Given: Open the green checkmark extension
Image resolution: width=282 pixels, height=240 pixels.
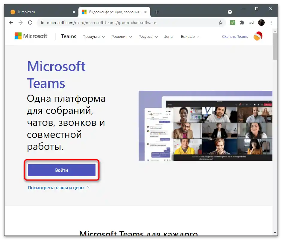Looking at the screenshot, I should (233, 23).
